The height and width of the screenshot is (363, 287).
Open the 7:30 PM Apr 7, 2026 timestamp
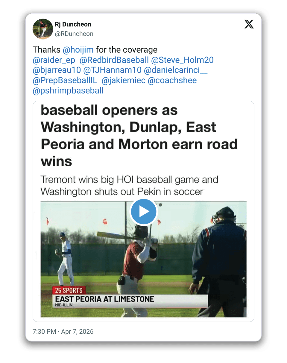point(63,331)
